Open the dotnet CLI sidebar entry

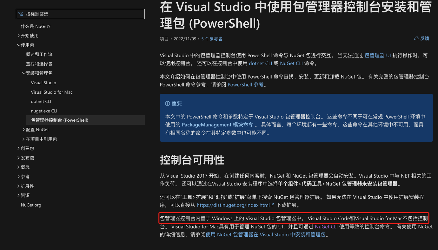click(41, 101)
